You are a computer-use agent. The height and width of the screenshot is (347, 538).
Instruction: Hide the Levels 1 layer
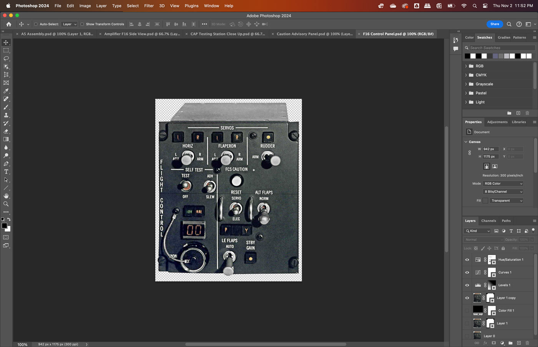pyautogui.click(x=467, y=285)
